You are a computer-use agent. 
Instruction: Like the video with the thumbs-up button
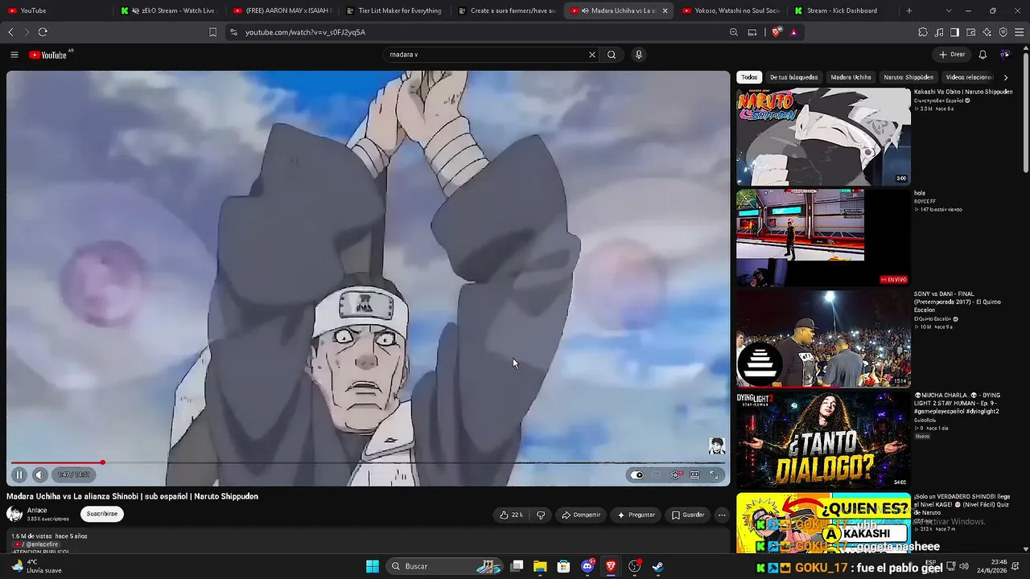(511, 515)
